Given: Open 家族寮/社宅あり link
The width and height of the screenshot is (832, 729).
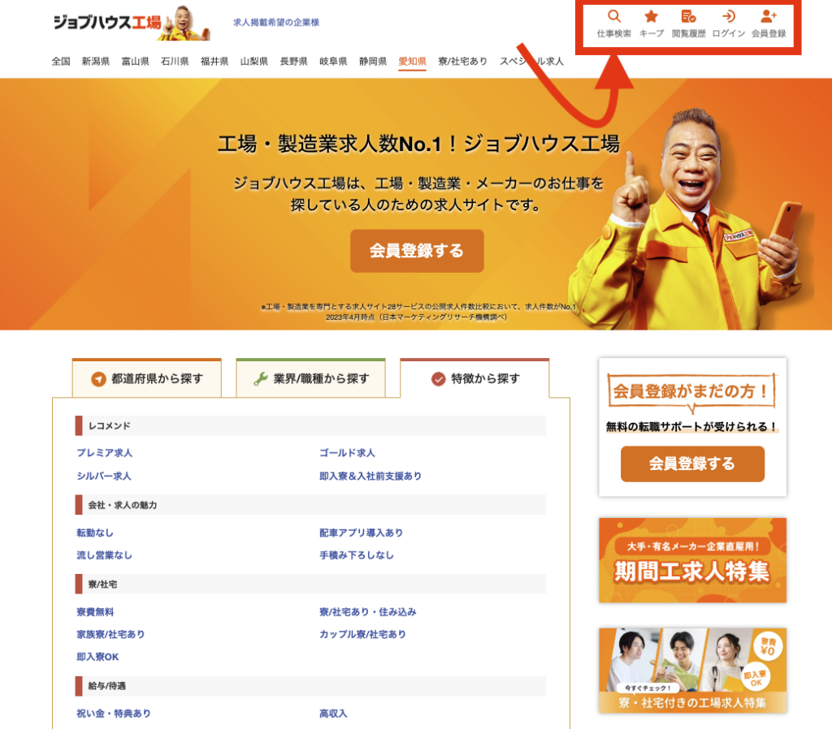Looking at the screenshot, I should point(110,634).
